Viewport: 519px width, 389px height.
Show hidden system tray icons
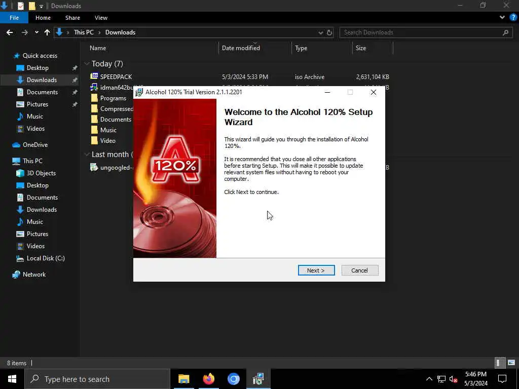pos(429,379)
